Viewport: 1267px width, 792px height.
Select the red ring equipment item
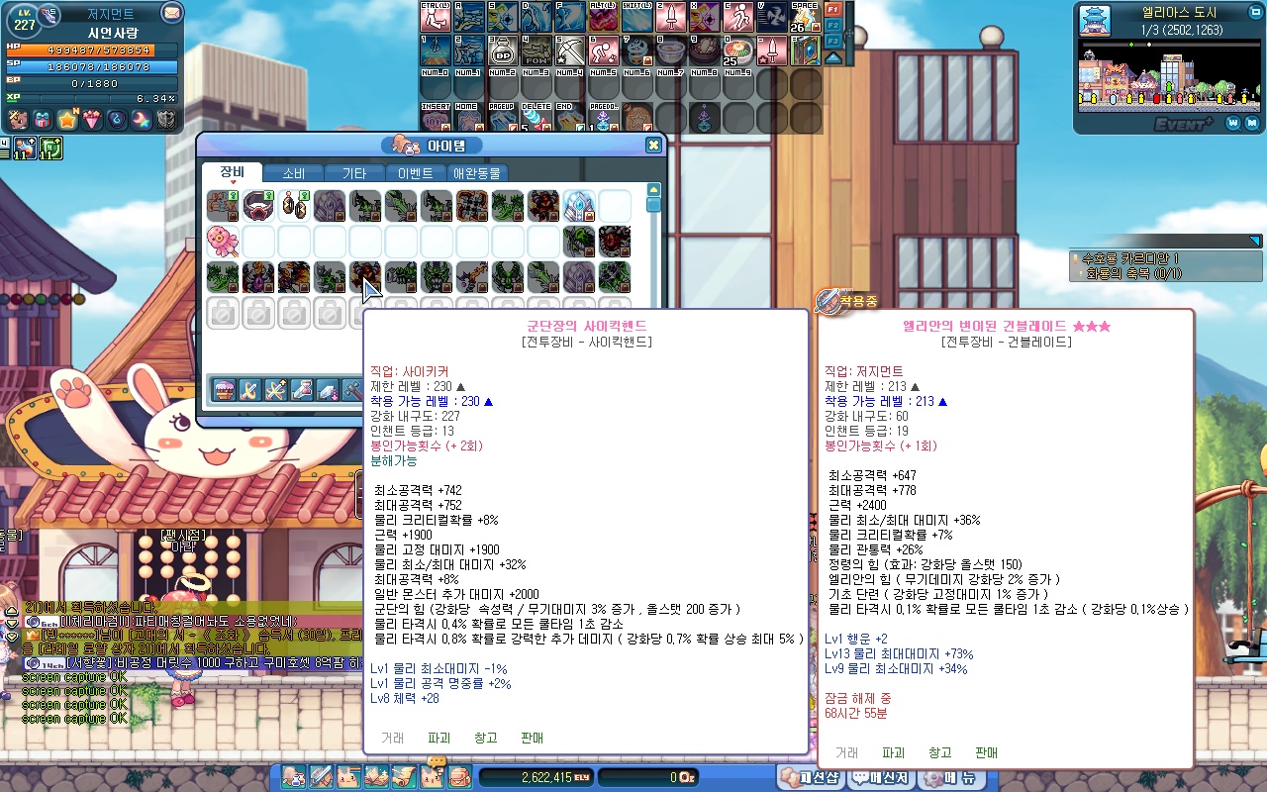click(258, 206)
